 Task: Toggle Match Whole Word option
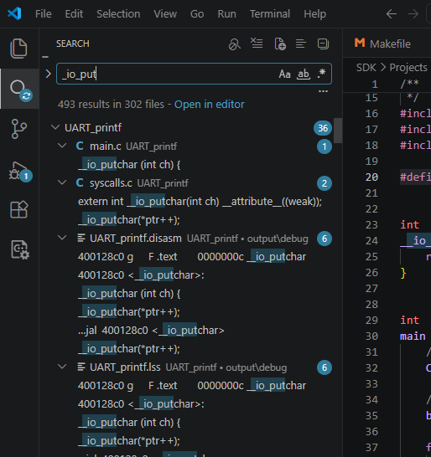pos(304,74)
